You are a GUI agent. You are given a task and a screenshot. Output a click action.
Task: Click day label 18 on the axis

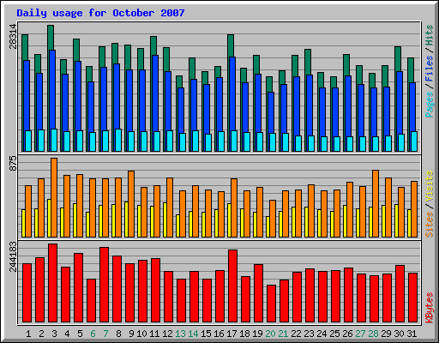[244, 334]
